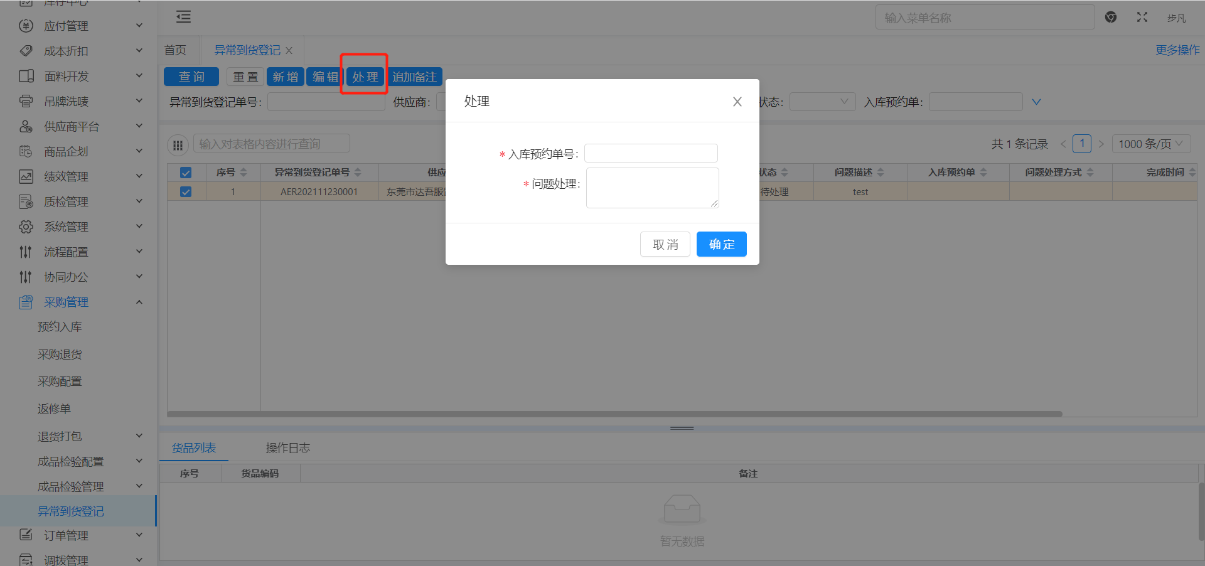Click the 确定 button in dialog
This screenshot has height=566, width=1205.
tap(721, 244)
